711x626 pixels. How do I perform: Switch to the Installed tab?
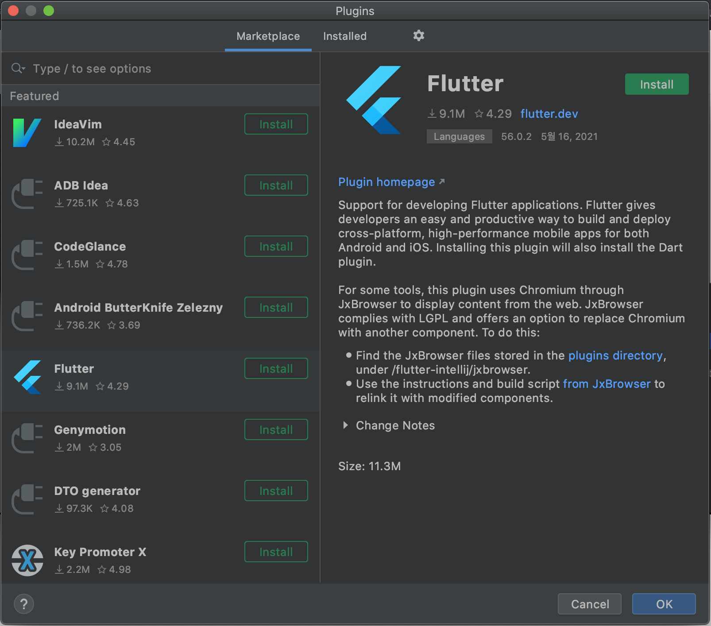pos(345,36)
